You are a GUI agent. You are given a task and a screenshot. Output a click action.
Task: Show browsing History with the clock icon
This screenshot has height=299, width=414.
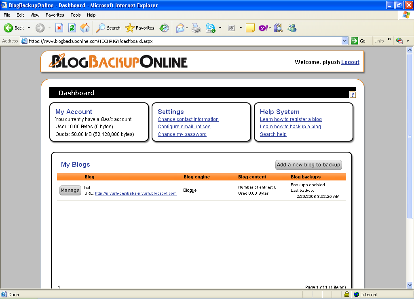[164, 28]
